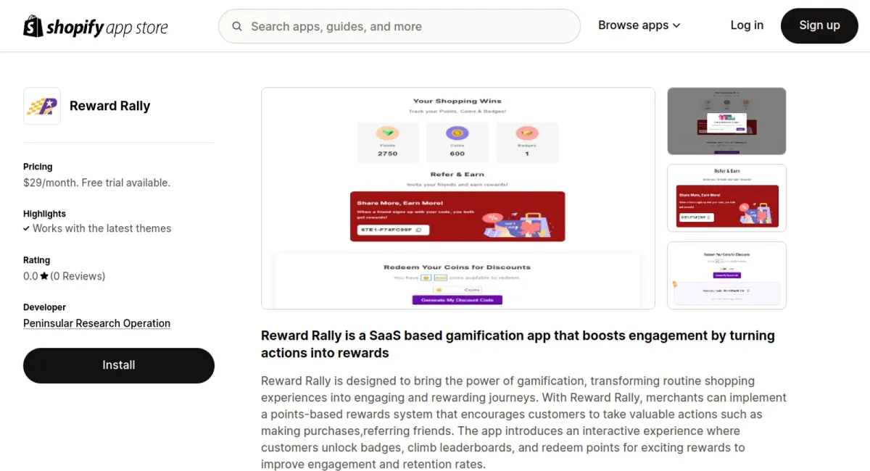
Task: Click the search magnifier icon
Action: click(237, 27)
